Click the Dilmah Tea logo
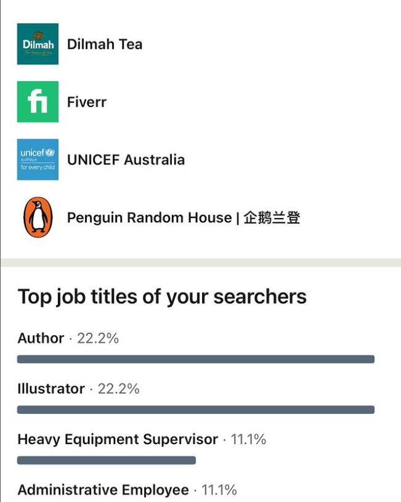 (x=38, y=44)
